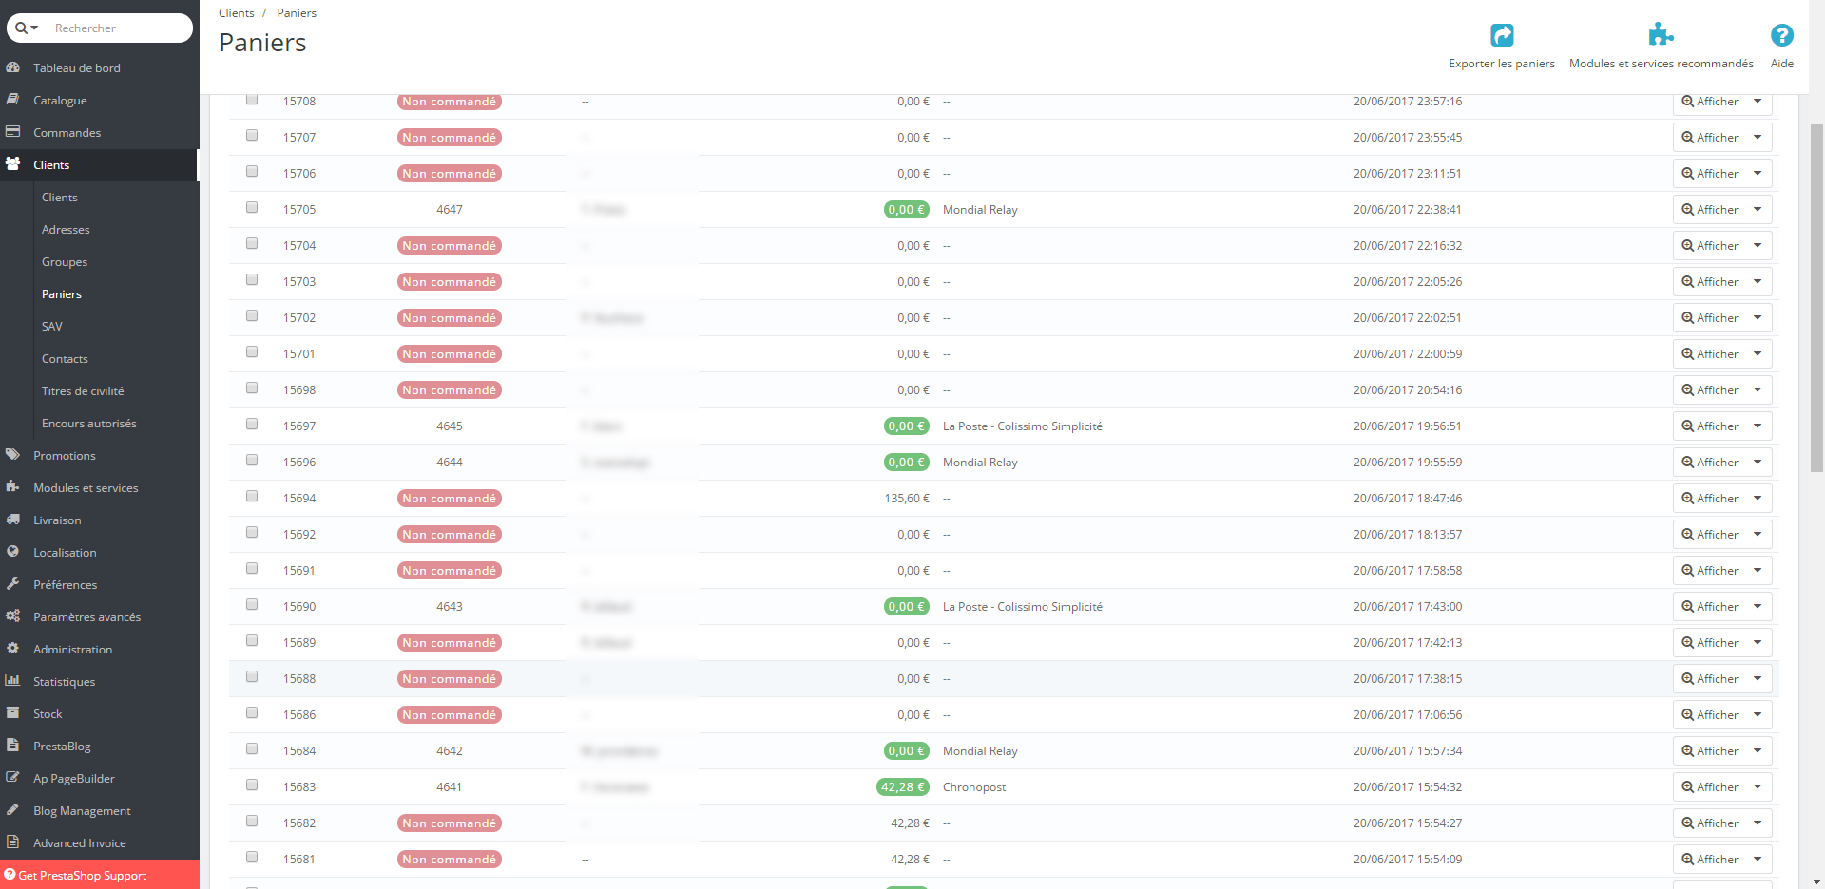Screen dimensions: 1825x889
Task: Click the page vertical scrollbar
Action: click(x=1816, y=296)
